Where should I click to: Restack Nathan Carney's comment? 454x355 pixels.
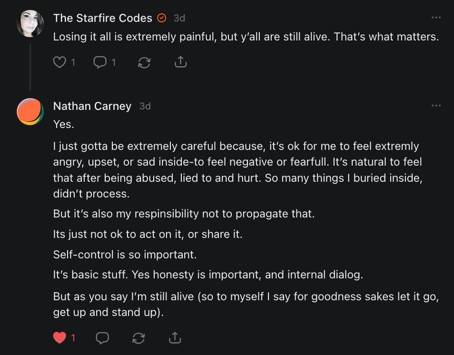point(138,338)
